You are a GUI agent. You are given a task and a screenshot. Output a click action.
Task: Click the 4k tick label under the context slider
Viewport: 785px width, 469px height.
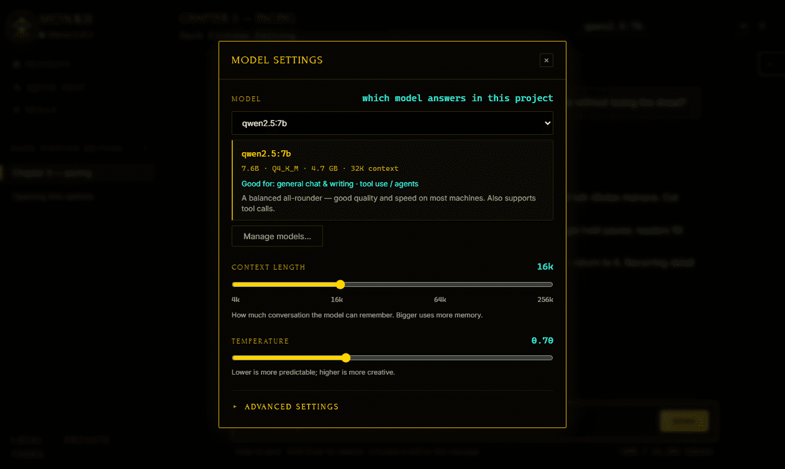coord(235,299)
